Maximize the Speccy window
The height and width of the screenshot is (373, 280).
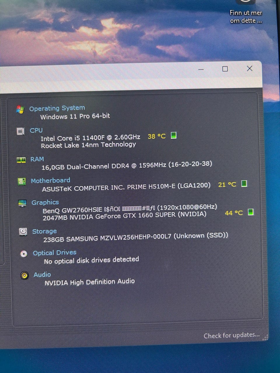225,69
